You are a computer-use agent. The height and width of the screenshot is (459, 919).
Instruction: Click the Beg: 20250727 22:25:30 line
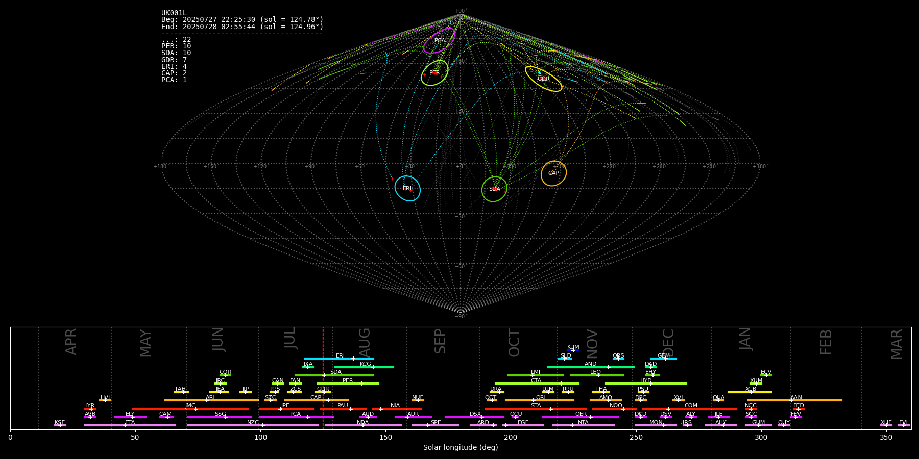pos(243,20)
